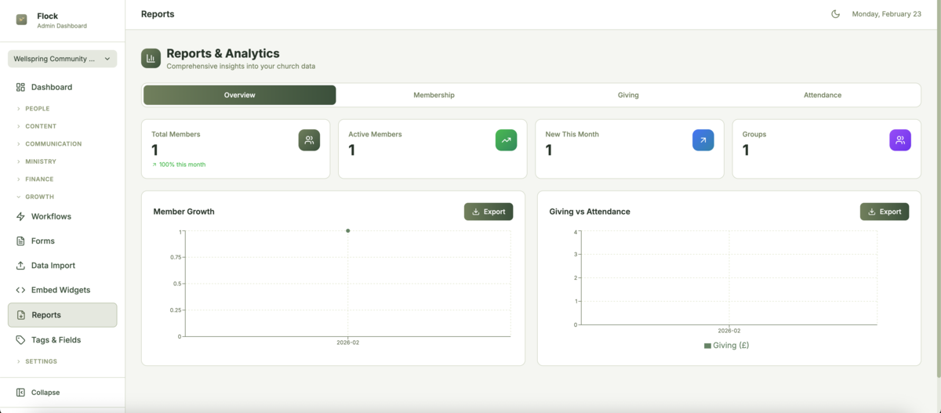This screenshot has width=941, height=413.
Task: Click the Active Members card label
Action: pyautogui.click(x=375, y=134)
